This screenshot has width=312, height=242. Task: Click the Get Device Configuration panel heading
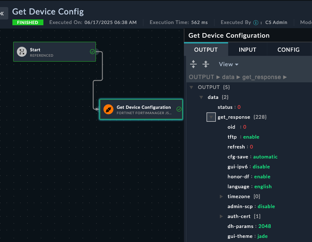point(229,36)
